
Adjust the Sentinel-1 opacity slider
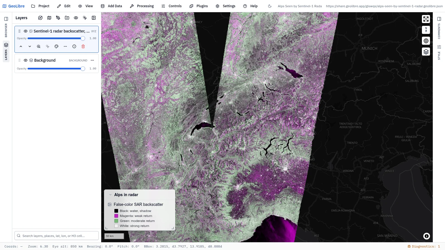coord(56,38)
